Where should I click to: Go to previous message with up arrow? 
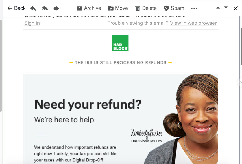point(218,8)
